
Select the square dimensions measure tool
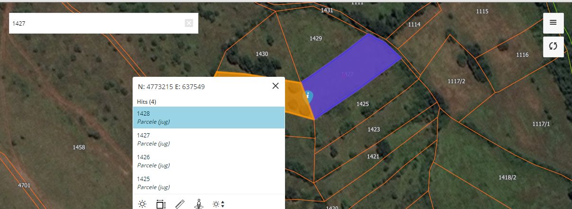coord(161,204)
